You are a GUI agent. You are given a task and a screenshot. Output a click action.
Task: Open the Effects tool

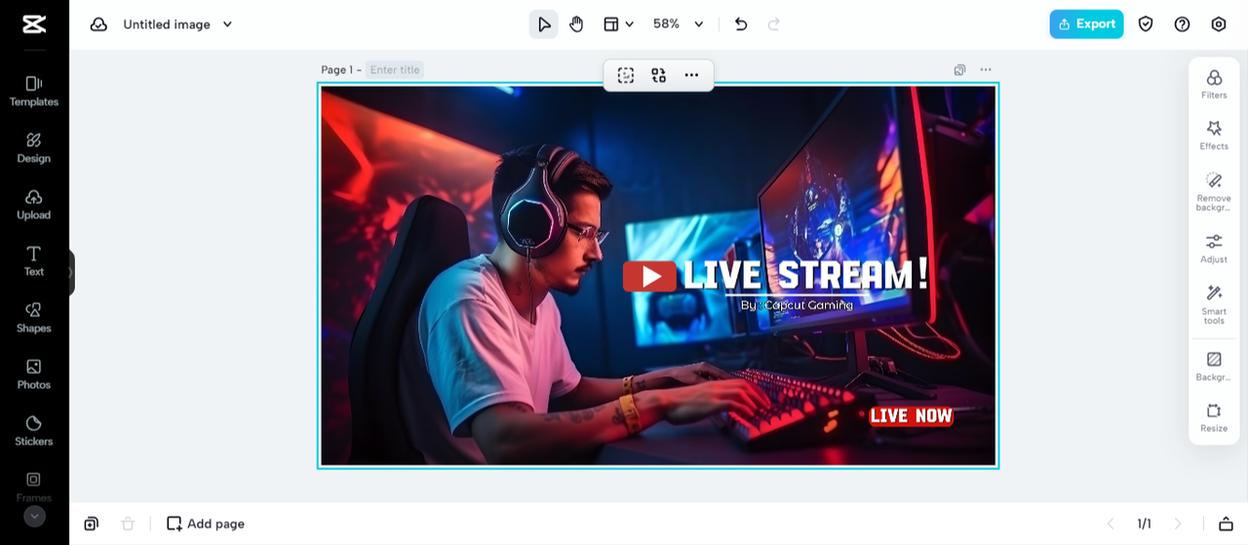pos(1214,136)
